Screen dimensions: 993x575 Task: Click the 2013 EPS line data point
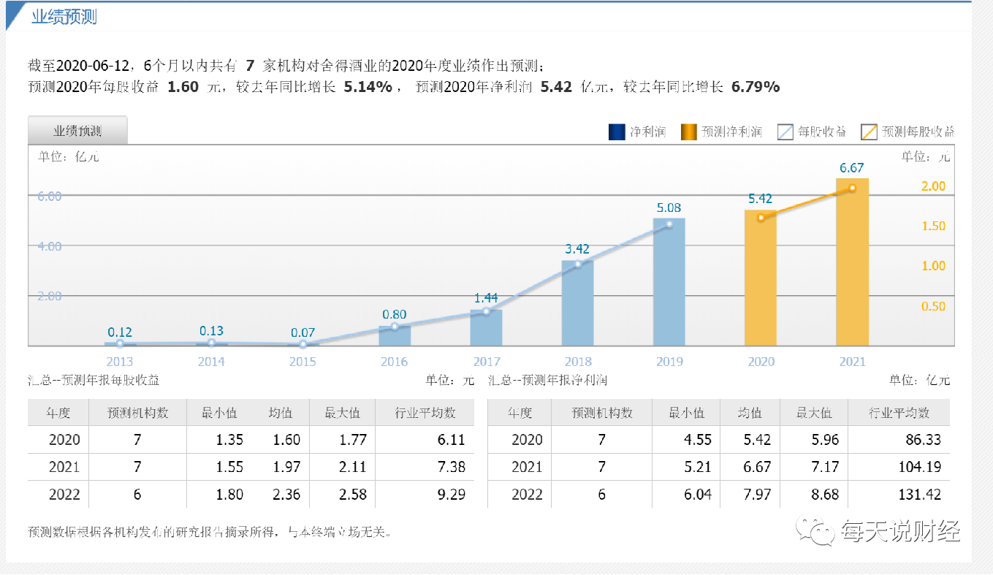pyautogui.click(x=120, y=343)
